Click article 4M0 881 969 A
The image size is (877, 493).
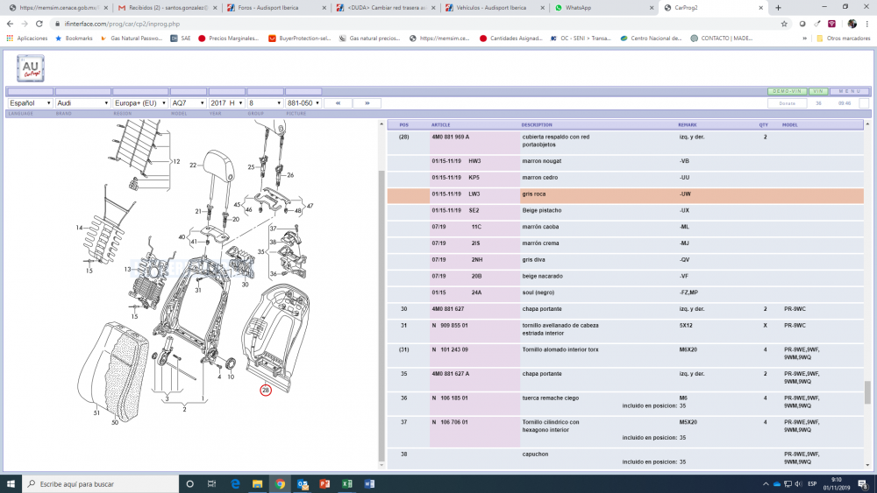click(x=450, y=137)
